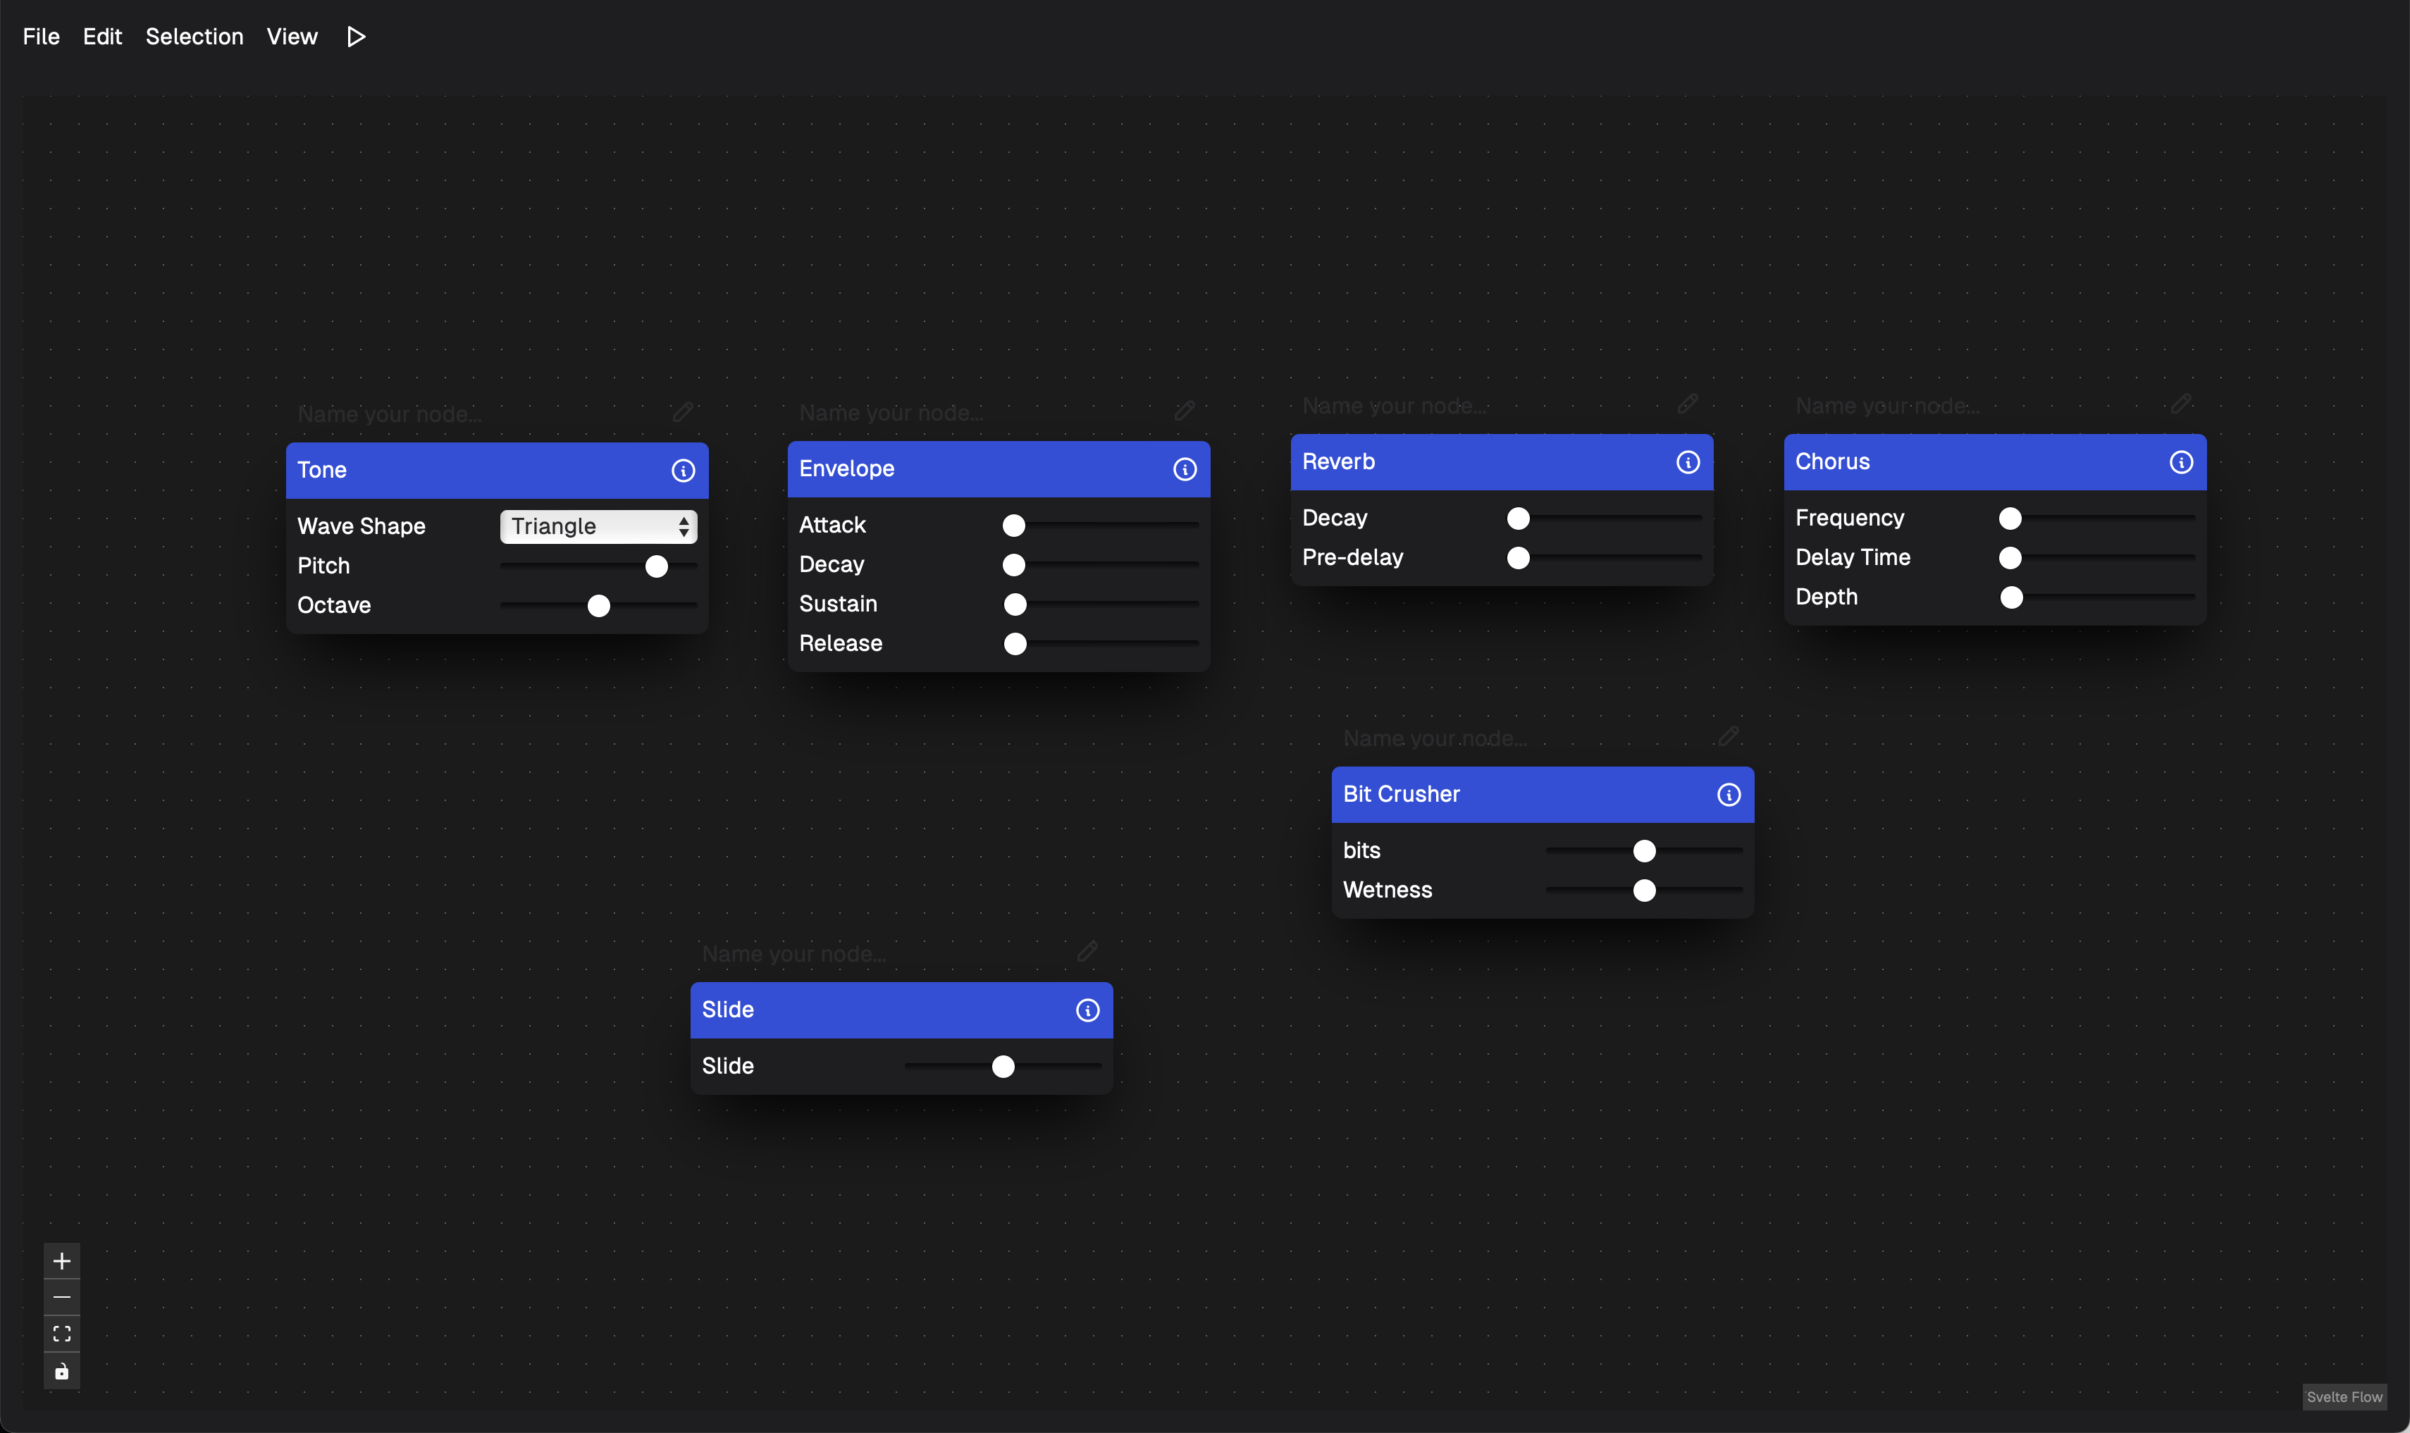This screenshot has width=2410, height=1433.
Task: Toggle the canvas lock button
Action: pyautogui.click(x=62, y=1371)
